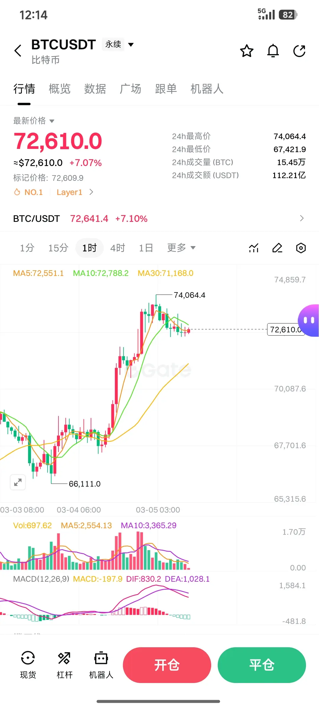319x709 pixels.
Task: Open the 杠杆 margin icon
Action: pos(64,665)
